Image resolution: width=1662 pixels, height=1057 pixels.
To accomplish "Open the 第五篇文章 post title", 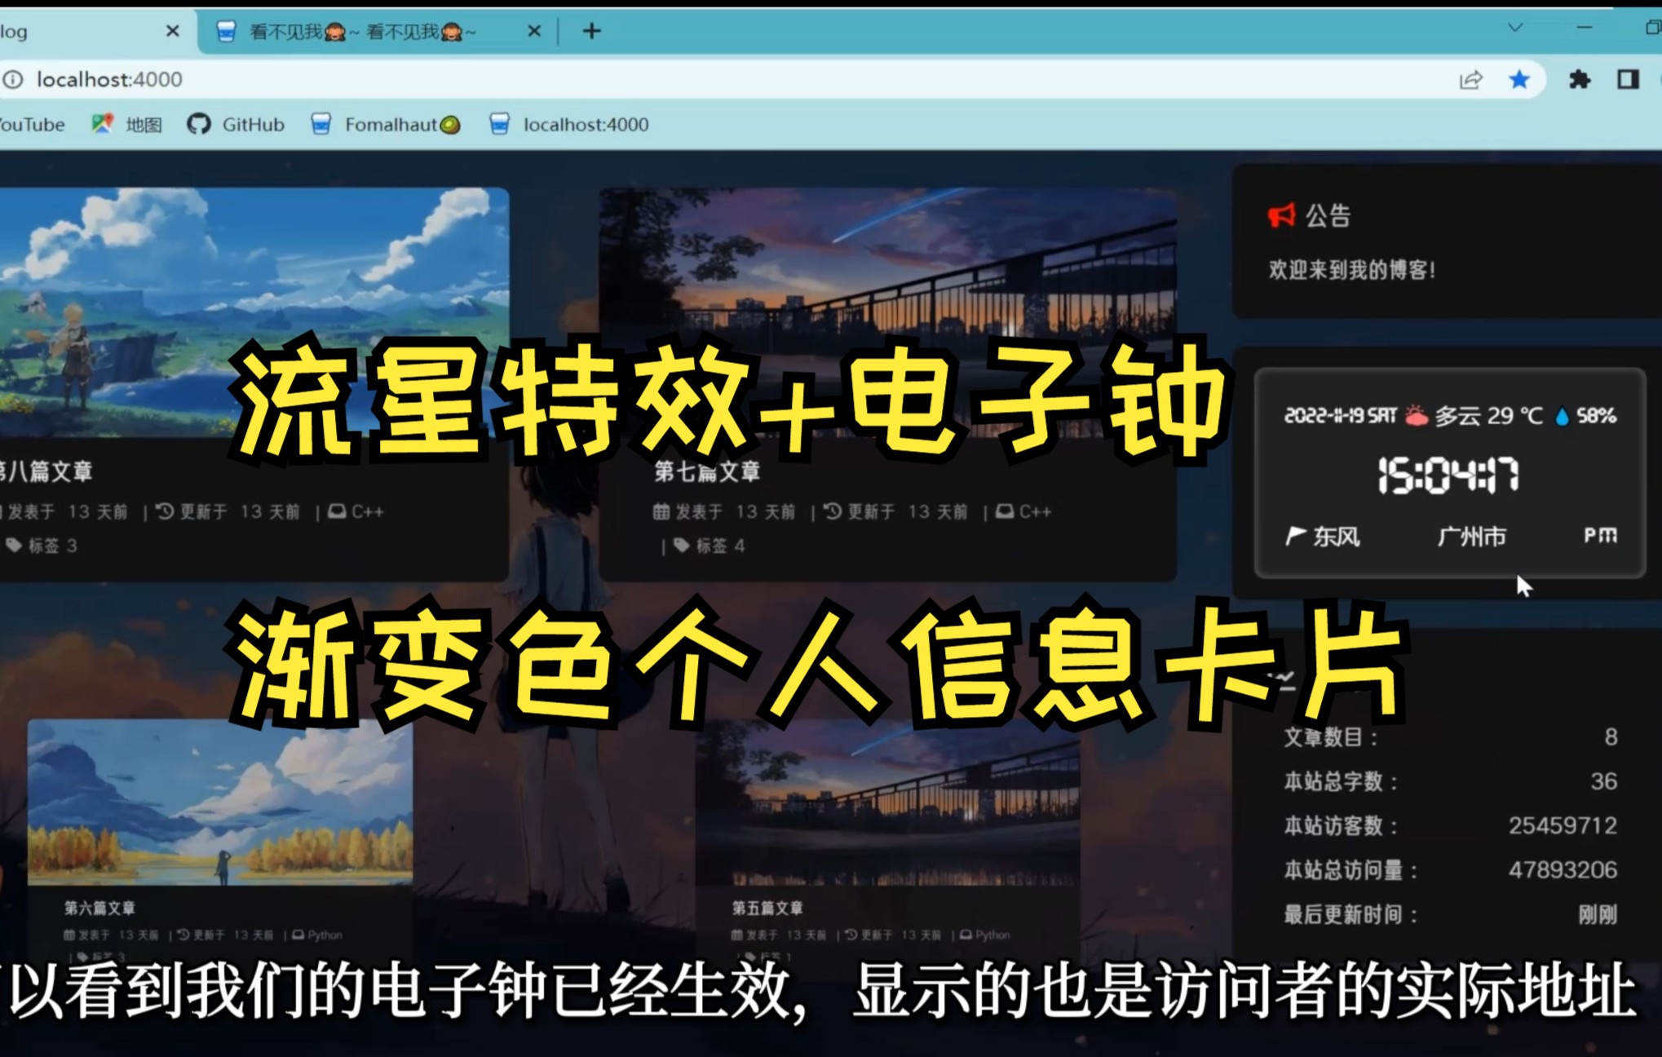I will [x=767, y=908].
